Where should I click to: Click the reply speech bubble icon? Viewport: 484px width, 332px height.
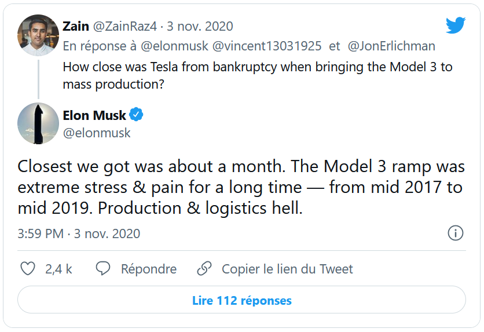(x=103, y=269)
